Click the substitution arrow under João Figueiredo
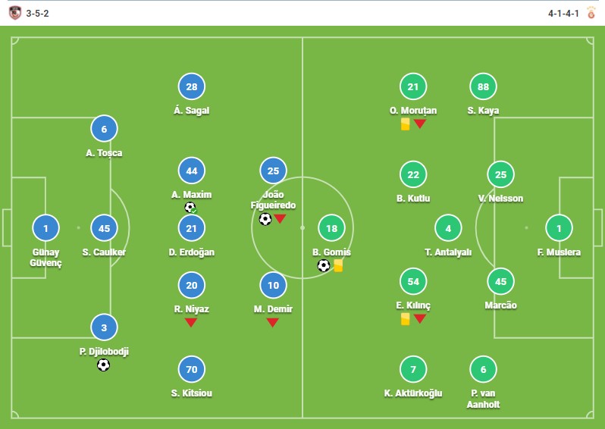This screenshot has width=605, height=429. click(x=280, y=219)
